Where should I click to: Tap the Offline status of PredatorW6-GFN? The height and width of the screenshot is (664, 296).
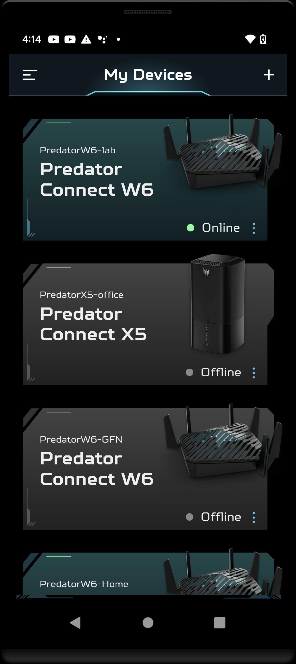click(221, 517)
